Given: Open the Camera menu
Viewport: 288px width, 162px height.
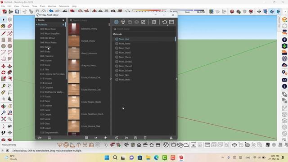Looking at the screenshot, I should pyautogui.click(x=25, y=6).
